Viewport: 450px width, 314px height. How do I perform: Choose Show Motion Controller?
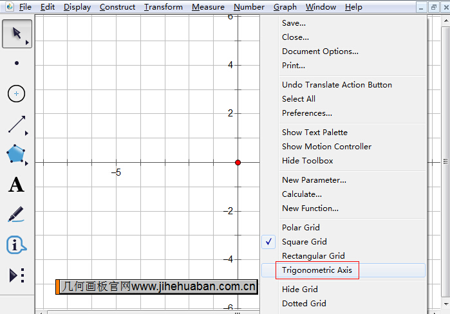pos(343,147)
